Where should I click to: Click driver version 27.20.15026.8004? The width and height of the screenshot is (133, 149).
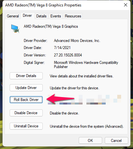point(68,55)
